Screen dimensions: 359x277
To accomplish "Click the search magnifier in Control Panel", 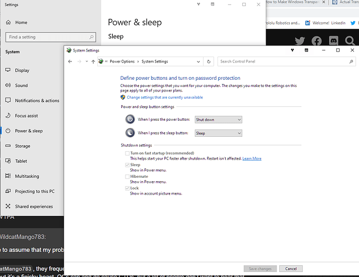I will click(x=351, y=61).
